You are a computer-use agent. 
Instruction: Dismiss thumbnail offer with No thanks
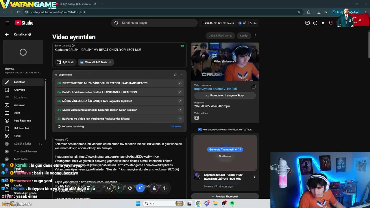225,156
